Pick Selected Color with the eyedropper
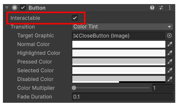Screen dimensions: 177x106 pyautogui.click(x=170, y=70)
